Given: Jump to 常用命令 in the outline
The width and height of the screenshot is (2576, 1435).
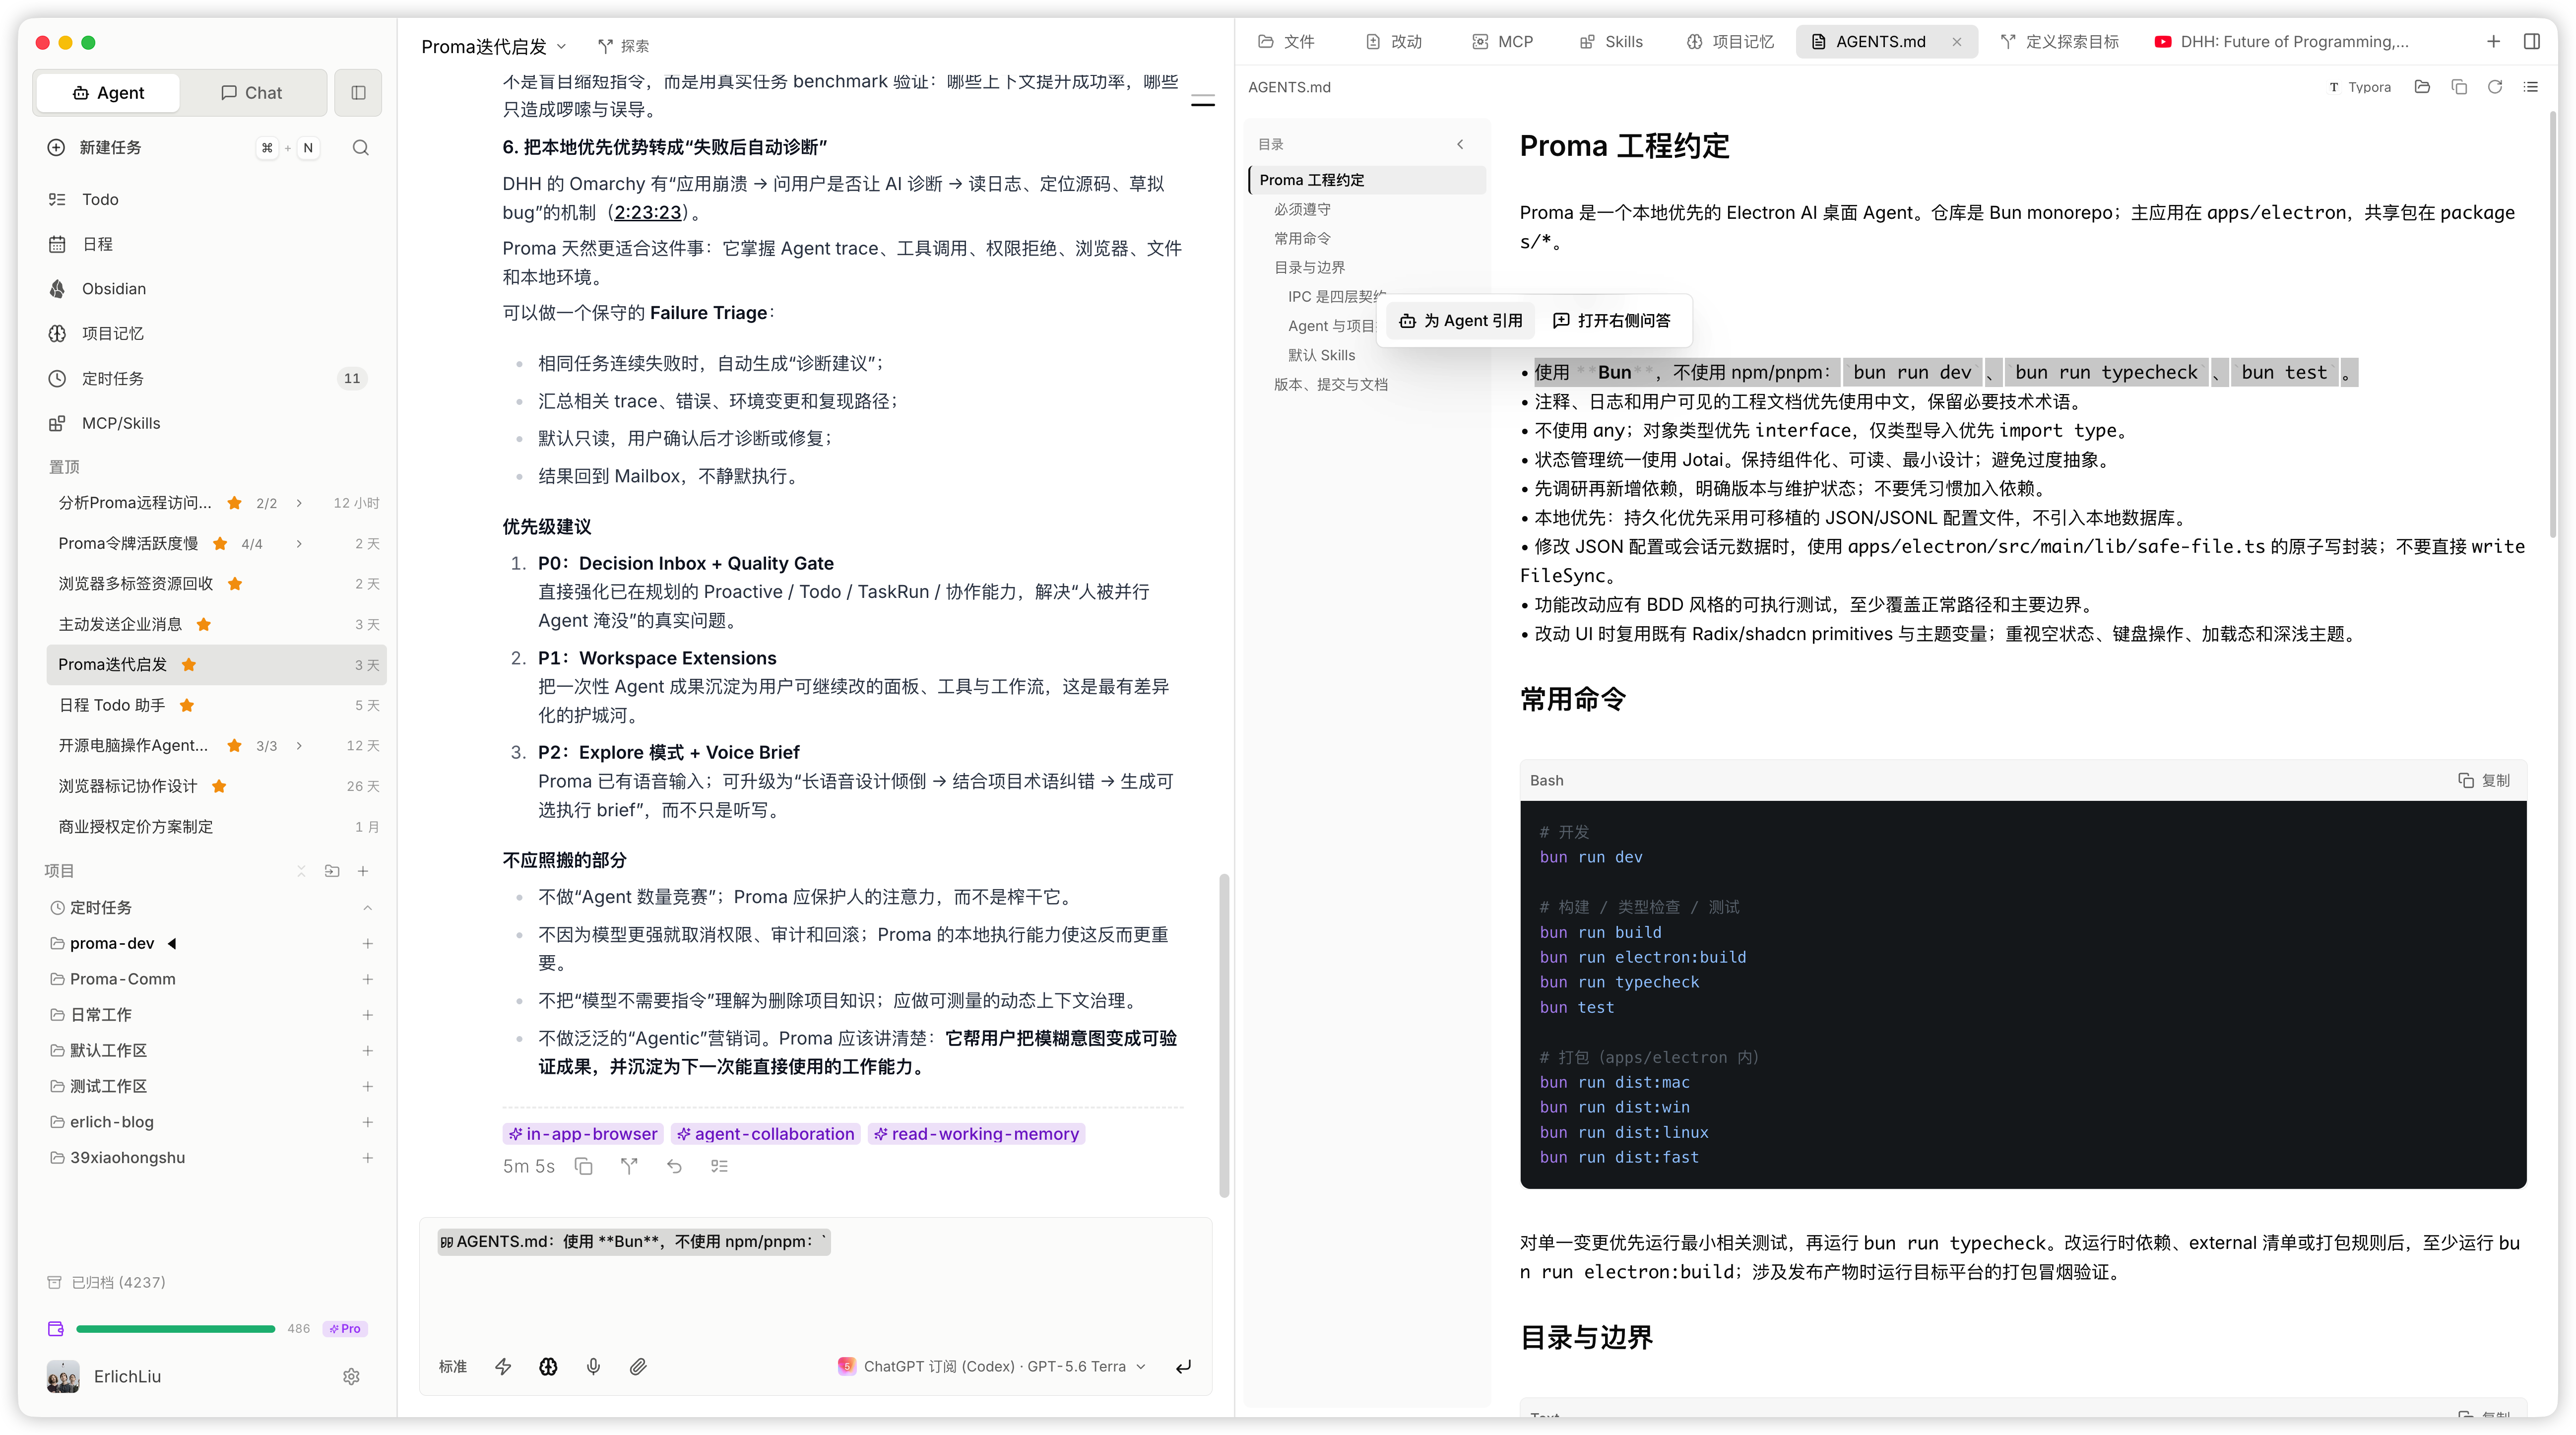Looking at the screenshot, I should click(x=1302, y=238).
